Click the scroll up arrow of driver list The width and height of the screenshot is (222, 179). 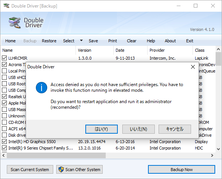(x=218, y=49)
